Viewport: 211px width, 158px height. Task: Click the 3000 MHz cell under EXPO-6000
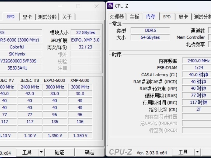coord(55,87)
